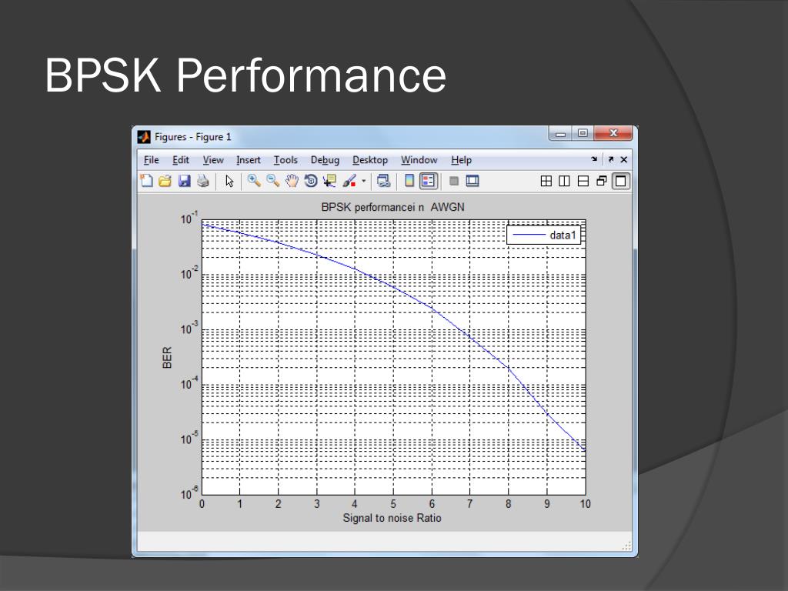This screenshot has height=591, width=788.
Task: Open a file with the folder icon
Action: coord(165,181)
